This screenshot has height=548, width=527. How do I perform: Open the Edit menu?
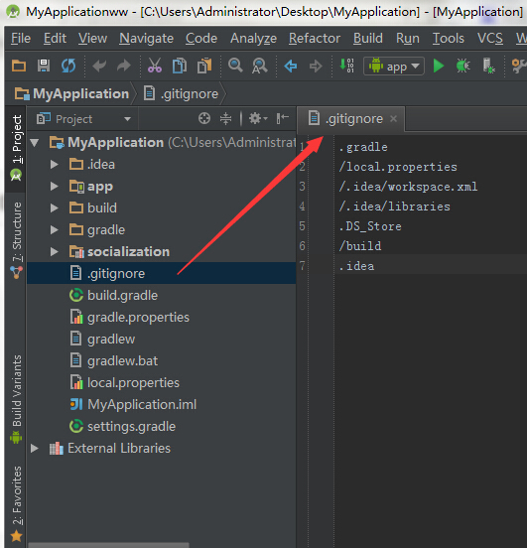(55, 38)
